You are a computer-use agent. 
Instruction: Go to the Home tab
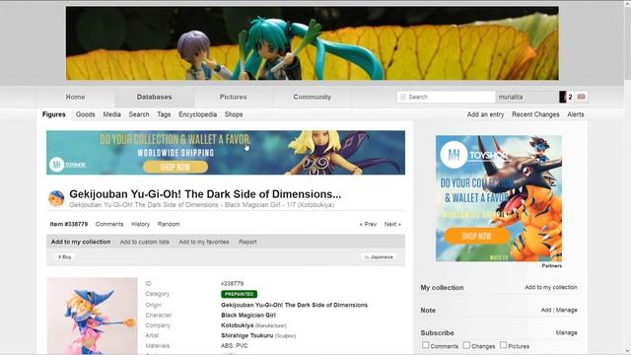[x=75, y=97]
